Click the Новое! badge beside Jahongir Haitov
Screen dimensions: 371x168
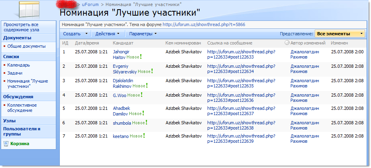click(135, 57)
